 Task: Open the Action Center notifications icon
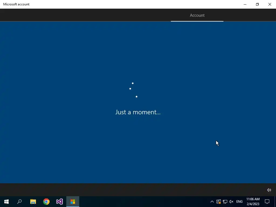(x=267, y=202)
